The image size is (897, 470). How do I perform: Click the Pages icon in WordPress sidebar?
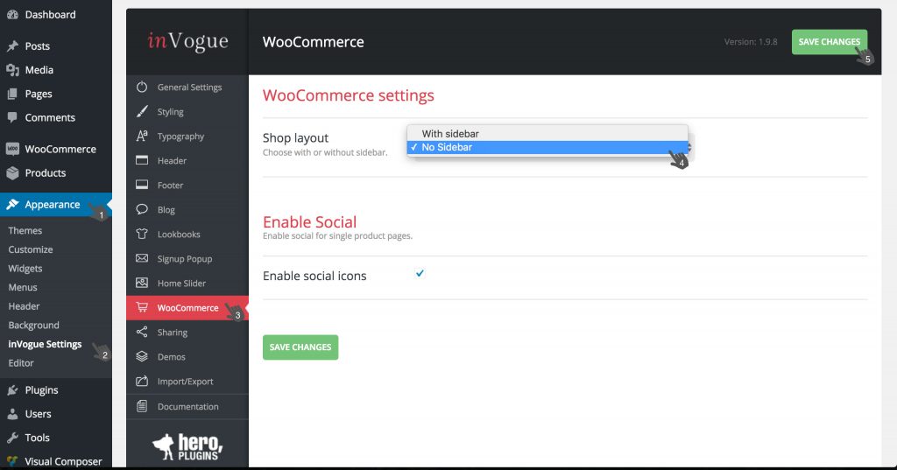pos(12,94)
